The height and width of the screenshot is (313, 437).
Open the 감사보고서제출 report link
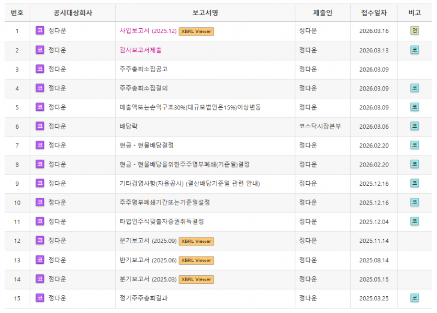[140, 50]
